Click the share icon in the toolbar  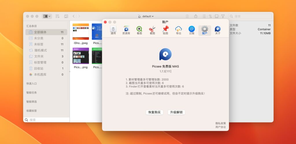[196, 16]
